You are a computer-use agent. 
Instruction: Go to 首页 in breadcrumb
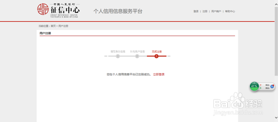(x=53, y=26)
